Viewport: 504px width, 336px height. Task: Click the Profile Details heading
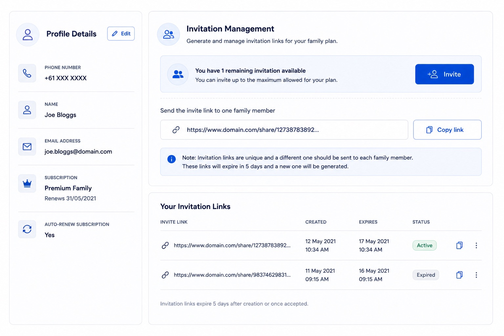tap(72, 34)
